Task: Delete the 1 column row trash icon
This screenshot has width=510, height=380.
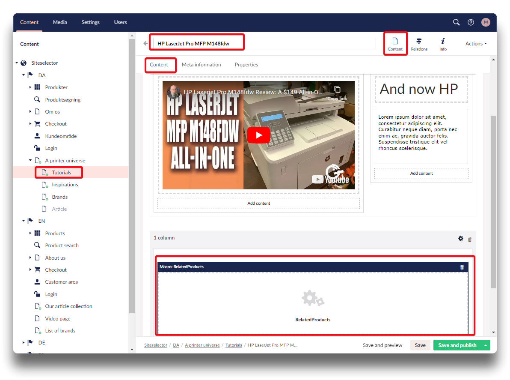Action: pos(470,239)
